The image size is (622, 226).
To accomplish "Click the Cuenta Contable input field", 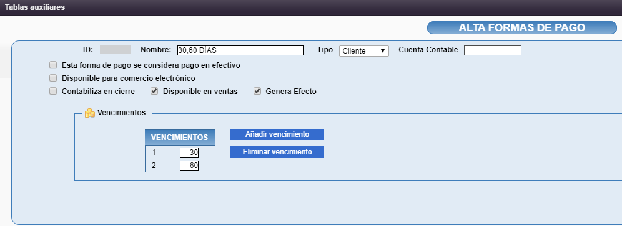I will point(493,50).
